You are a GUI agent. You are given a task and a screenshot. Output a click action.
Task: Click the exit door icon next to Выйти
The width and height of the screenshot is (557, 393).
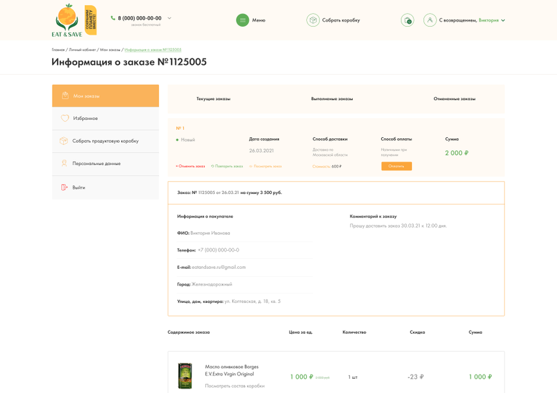[x=64, y=187]
